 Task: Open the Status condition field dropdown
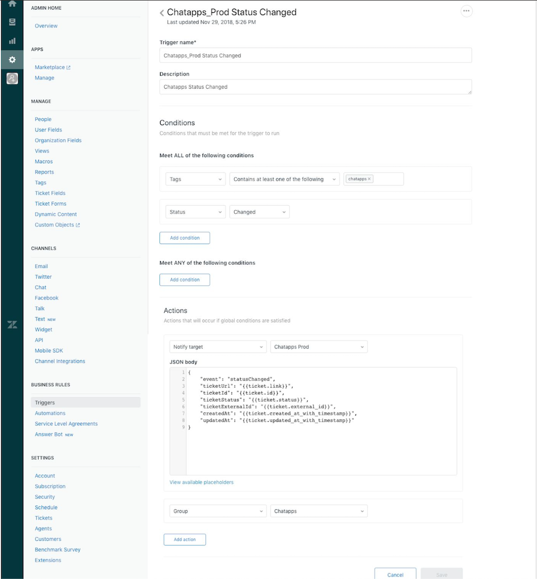195,212
